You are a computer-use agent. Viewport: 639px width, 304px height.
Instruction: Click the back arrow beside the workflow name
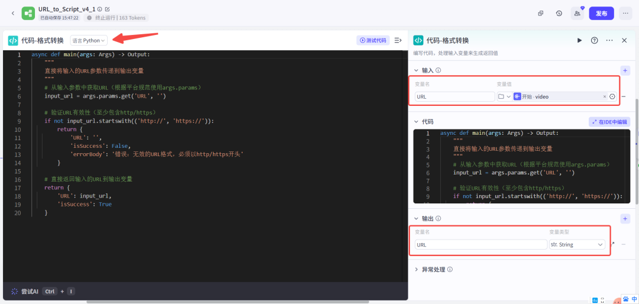coord(12,13)
